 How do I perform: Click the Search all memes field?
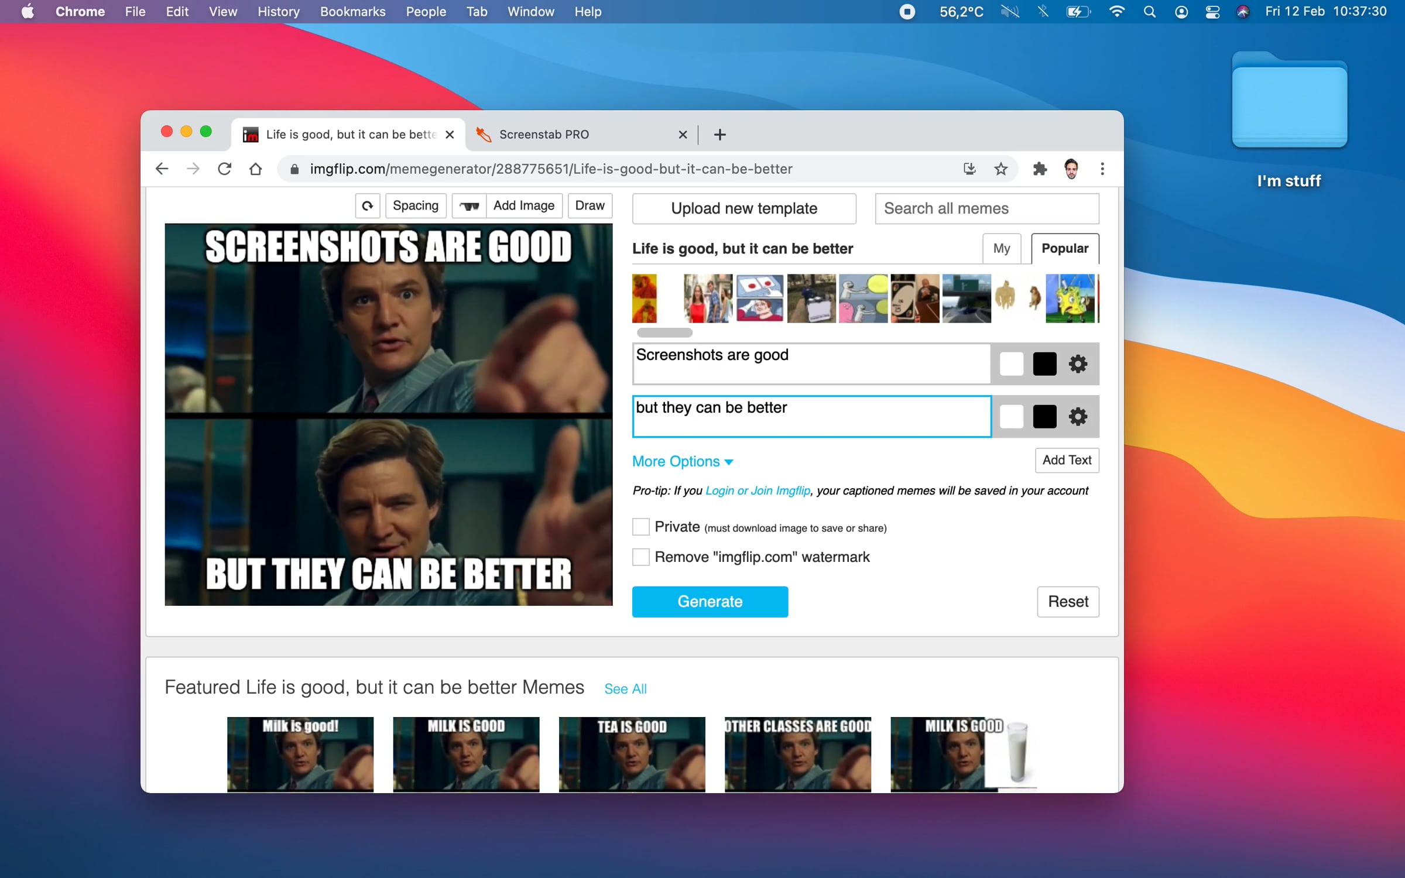pyautogui.click(x=987, y=209)
